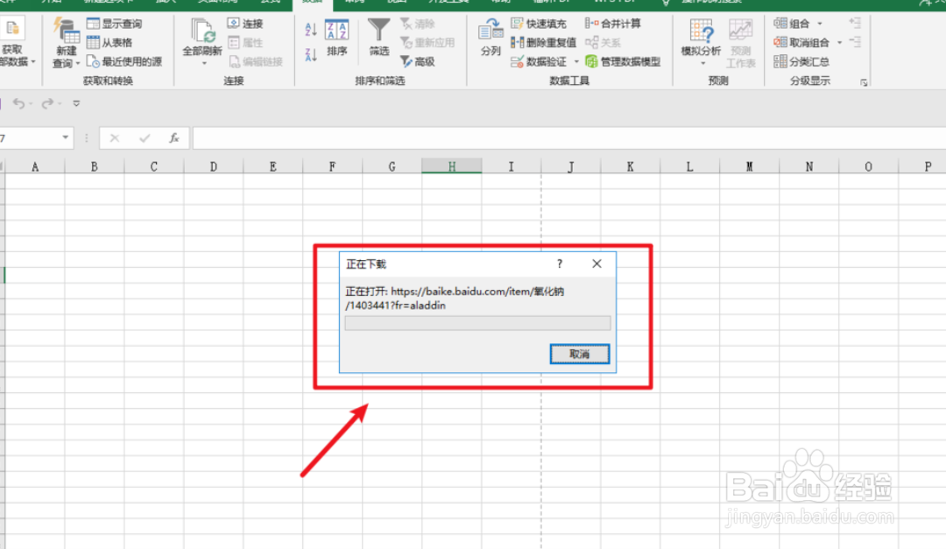This screenshot has width=946, height=549.
Task: Select column O header
Action: (868, 166)
